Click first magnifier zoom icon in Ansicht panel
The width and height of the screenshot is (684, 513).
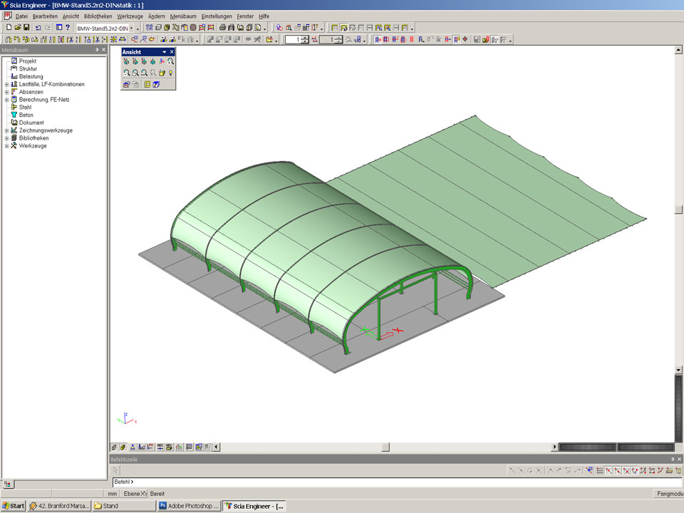(126, 73)
